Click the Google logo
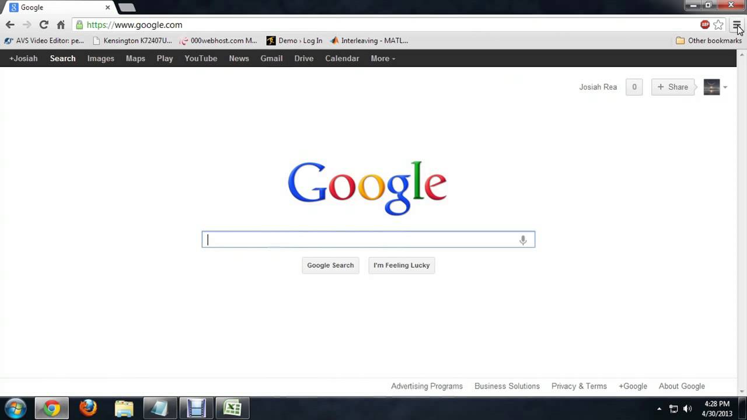This screenshot has width=747, height=420. point(368,188)
